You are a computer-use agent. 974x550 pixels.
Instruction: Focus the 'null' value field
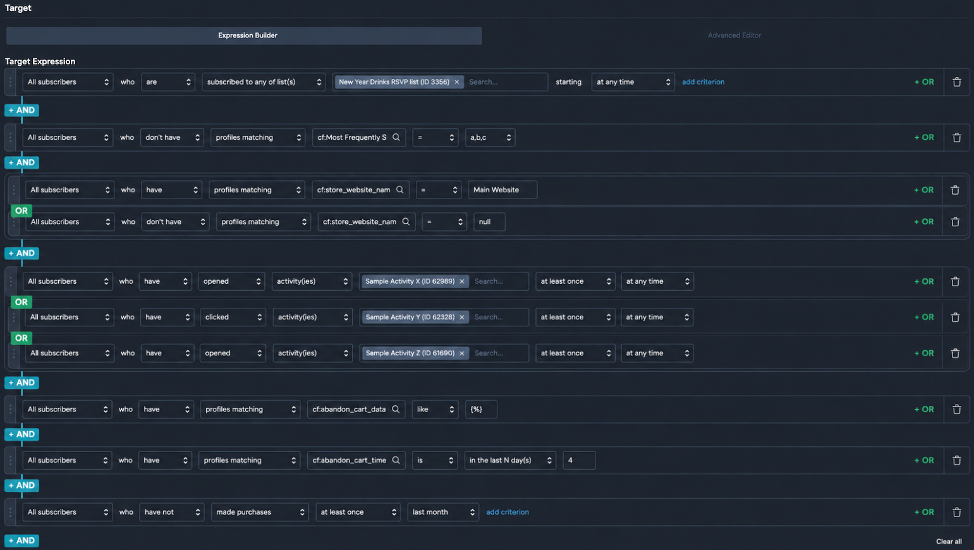(489, 222)
